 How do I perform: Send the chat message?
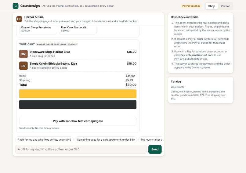[x=155, y=149]
